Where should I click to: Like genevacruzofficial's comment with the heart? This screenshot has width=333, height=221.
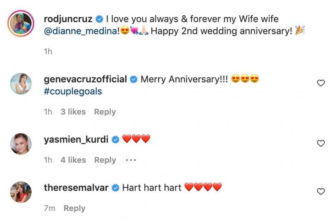pos(321,83)
